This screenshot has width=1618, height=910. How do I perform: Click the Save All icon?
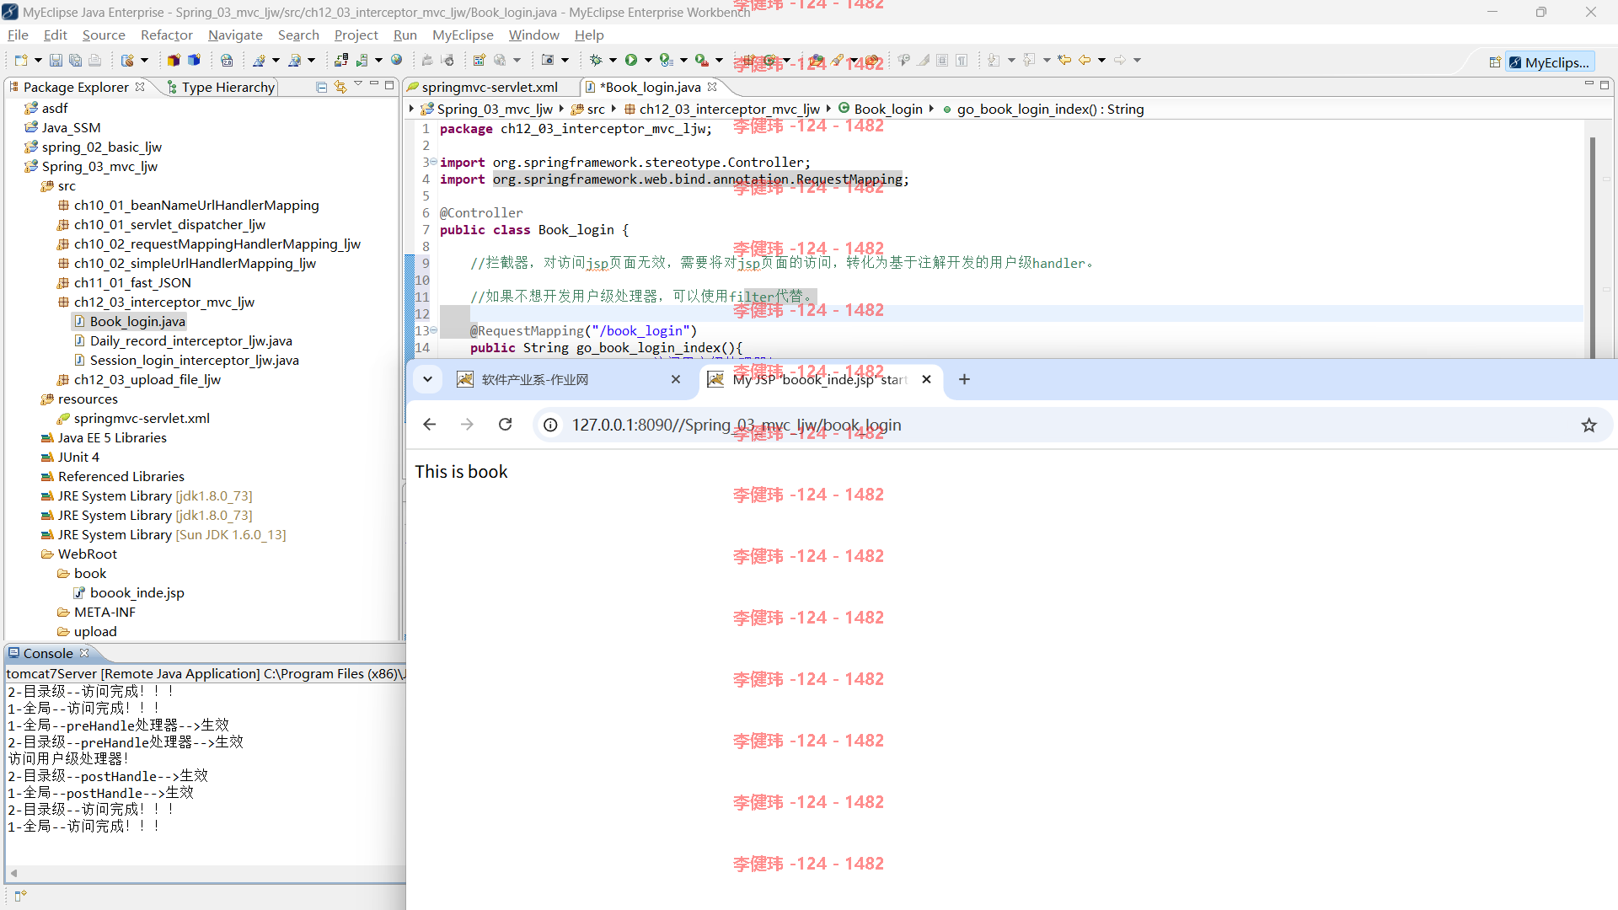click(75, 60)
